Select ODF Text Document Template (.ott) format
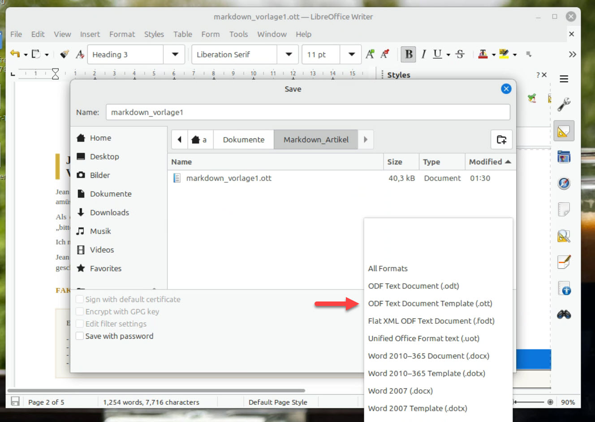Screen dimensions: 595x422 tap(430, 303)
